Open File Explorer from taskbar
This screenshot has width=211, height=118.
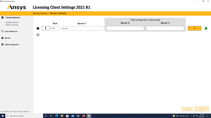click(x=62, y=116)
